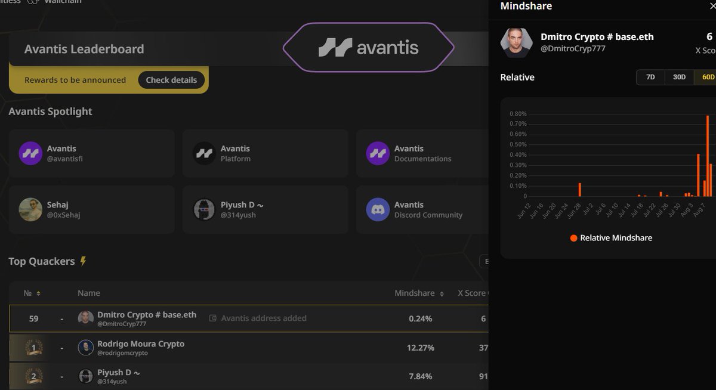Click the Avantis Leaderboard heading
Image resolution: width=716 pixels, height=390 pixels.
(84, 49)
